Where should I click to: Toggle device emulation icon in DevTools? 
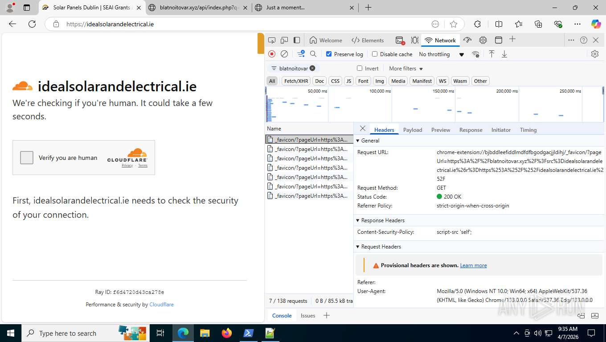[284, 40]
